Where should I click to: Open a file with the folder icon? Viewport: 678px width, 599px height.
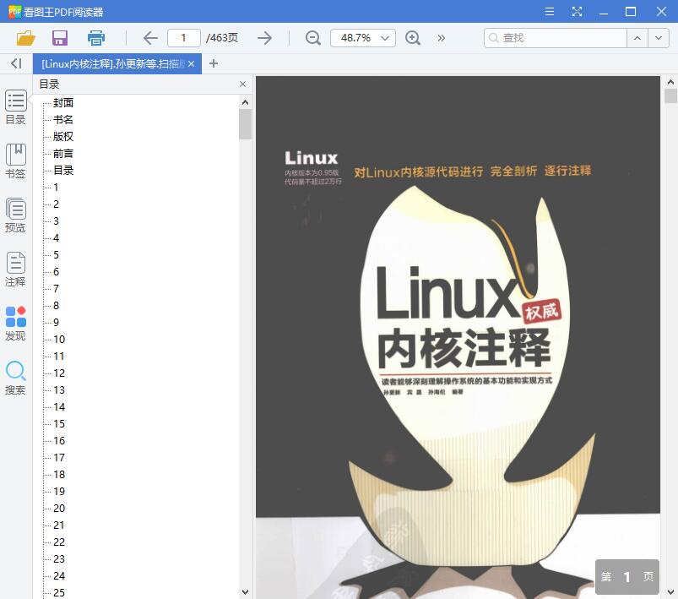[26, 38]
